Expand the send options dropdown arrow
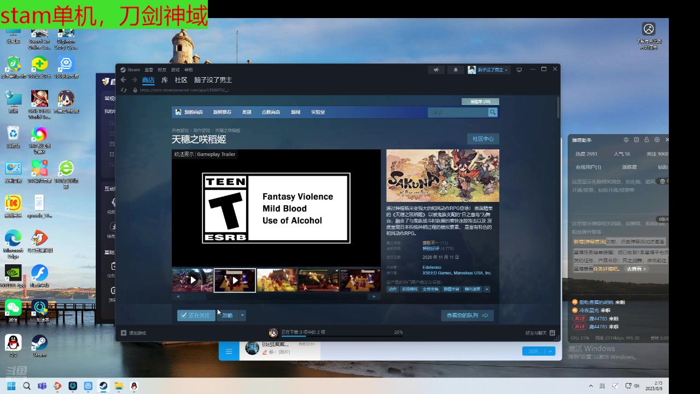This screenshot has width=700, height=394. pyautogui.click(x=551, y=351)
